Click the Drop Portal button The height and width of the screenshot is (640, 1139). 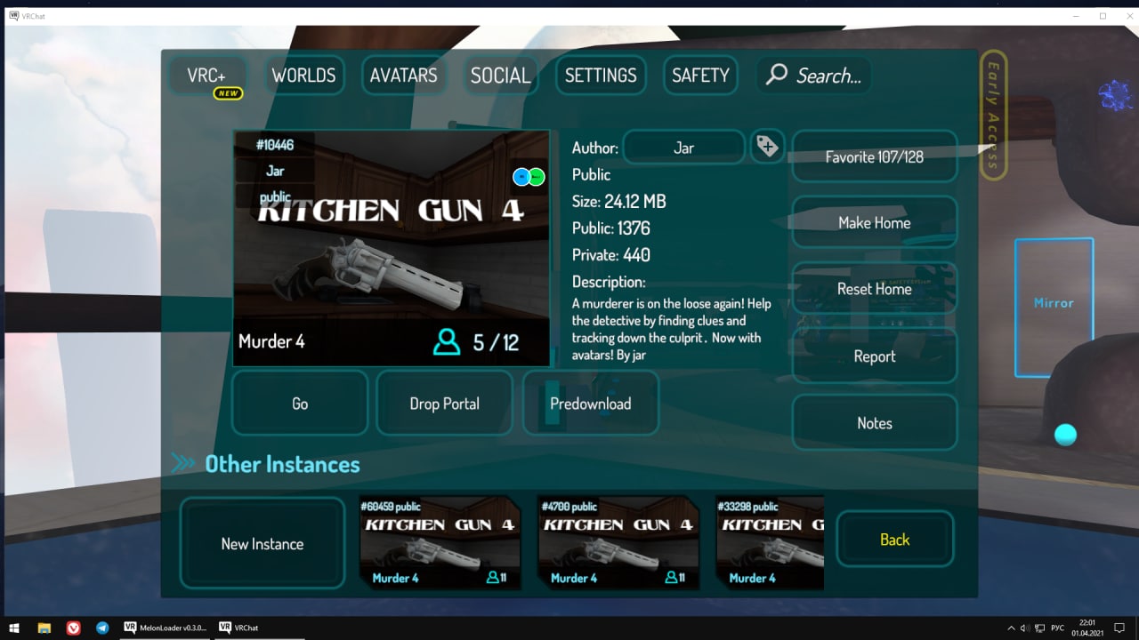pos(444,404)
